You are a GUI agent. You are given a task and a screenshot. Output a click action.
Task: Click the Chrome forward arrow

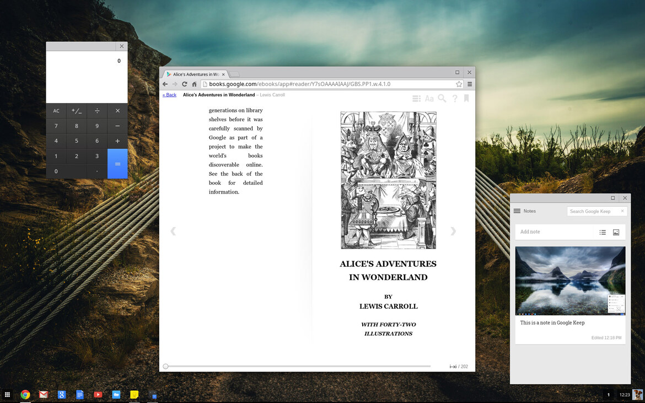pyautogui.click(x=175, y=84)
